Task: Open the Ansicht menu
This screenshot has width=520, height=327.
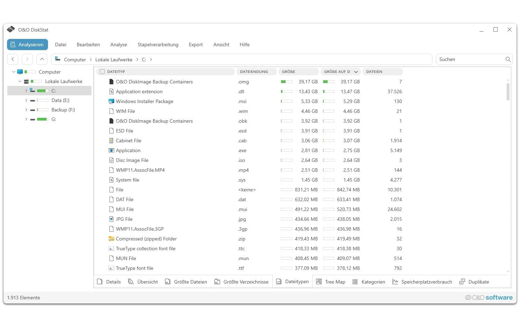Action: [x=221, y=45]
